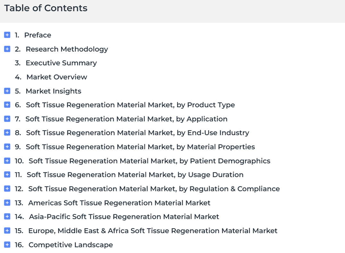345x253 pixels.
Task: Expand section 8 End-Use Industry icon
Action: pyautogui.click(x=7, y=133)
